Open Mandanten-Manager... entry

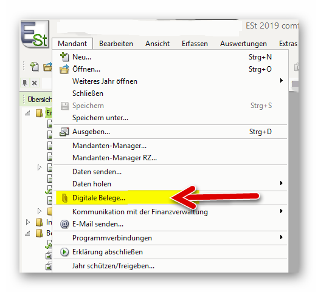tap(170, 146)
